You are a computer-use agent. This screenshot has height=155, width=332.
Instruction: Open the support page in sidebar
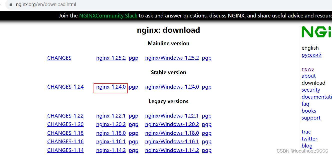(311, 118)
